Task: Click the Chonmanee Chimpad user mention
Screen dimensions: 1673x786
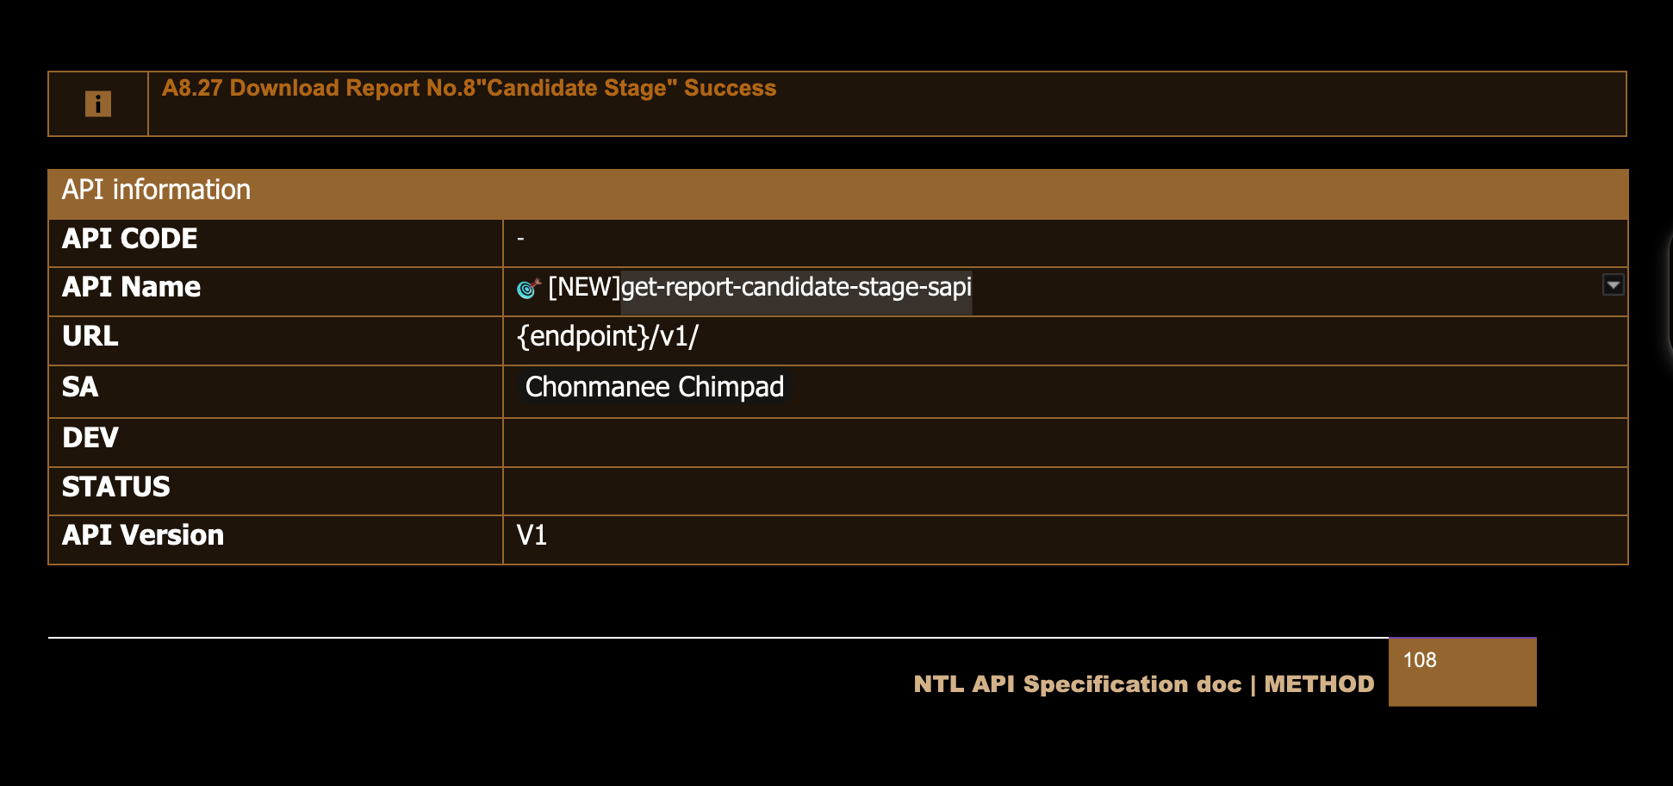Action: click(x=654, y=387)
